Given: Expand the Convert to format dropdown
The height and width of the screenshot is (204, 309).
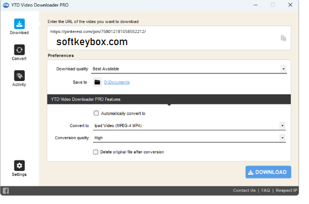Looking at the screenshot, I should 283,125.
